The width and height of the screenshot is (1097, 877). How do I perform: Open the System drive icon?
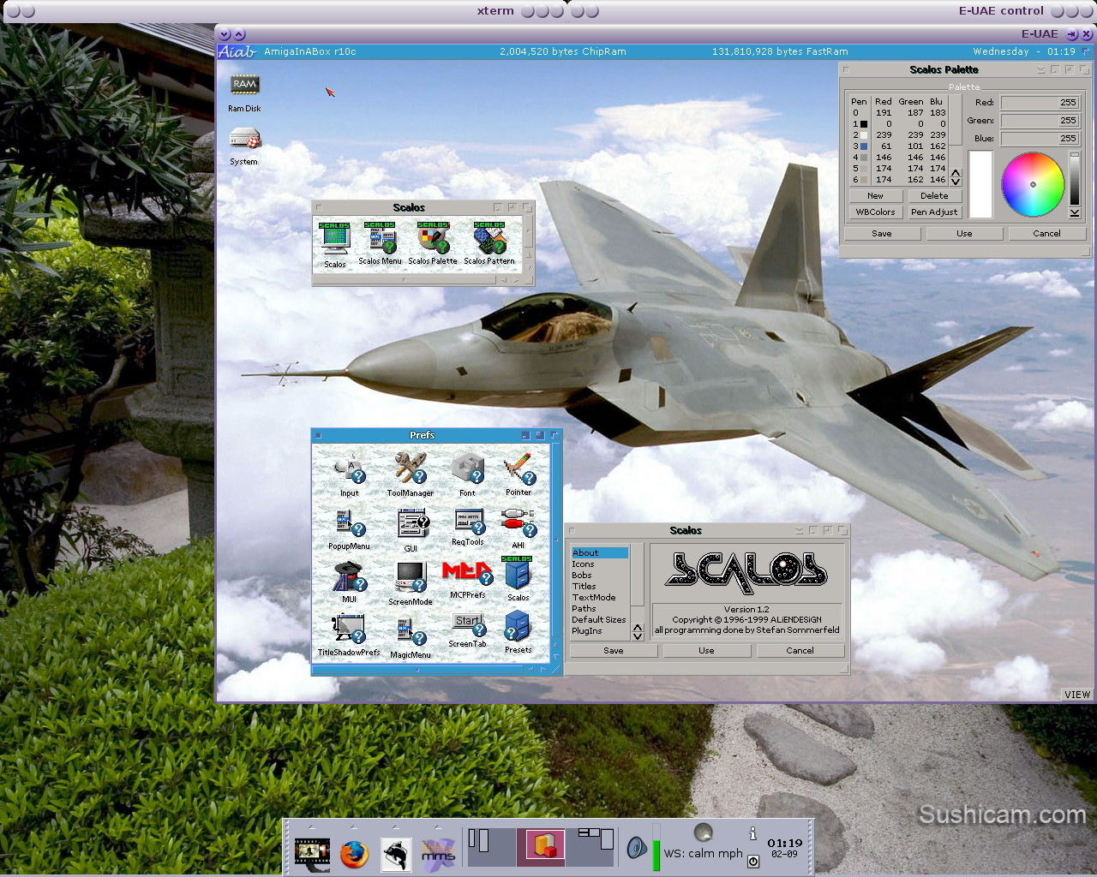(244, 139)
